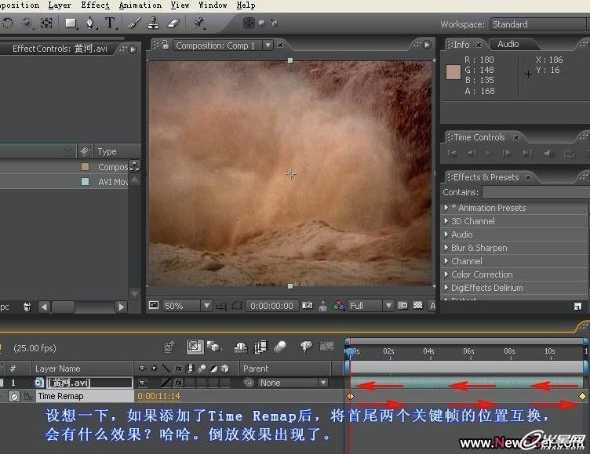Click the color swatch in Info panel
Viewport: 590px width, 454px height.
coord(453,72)
